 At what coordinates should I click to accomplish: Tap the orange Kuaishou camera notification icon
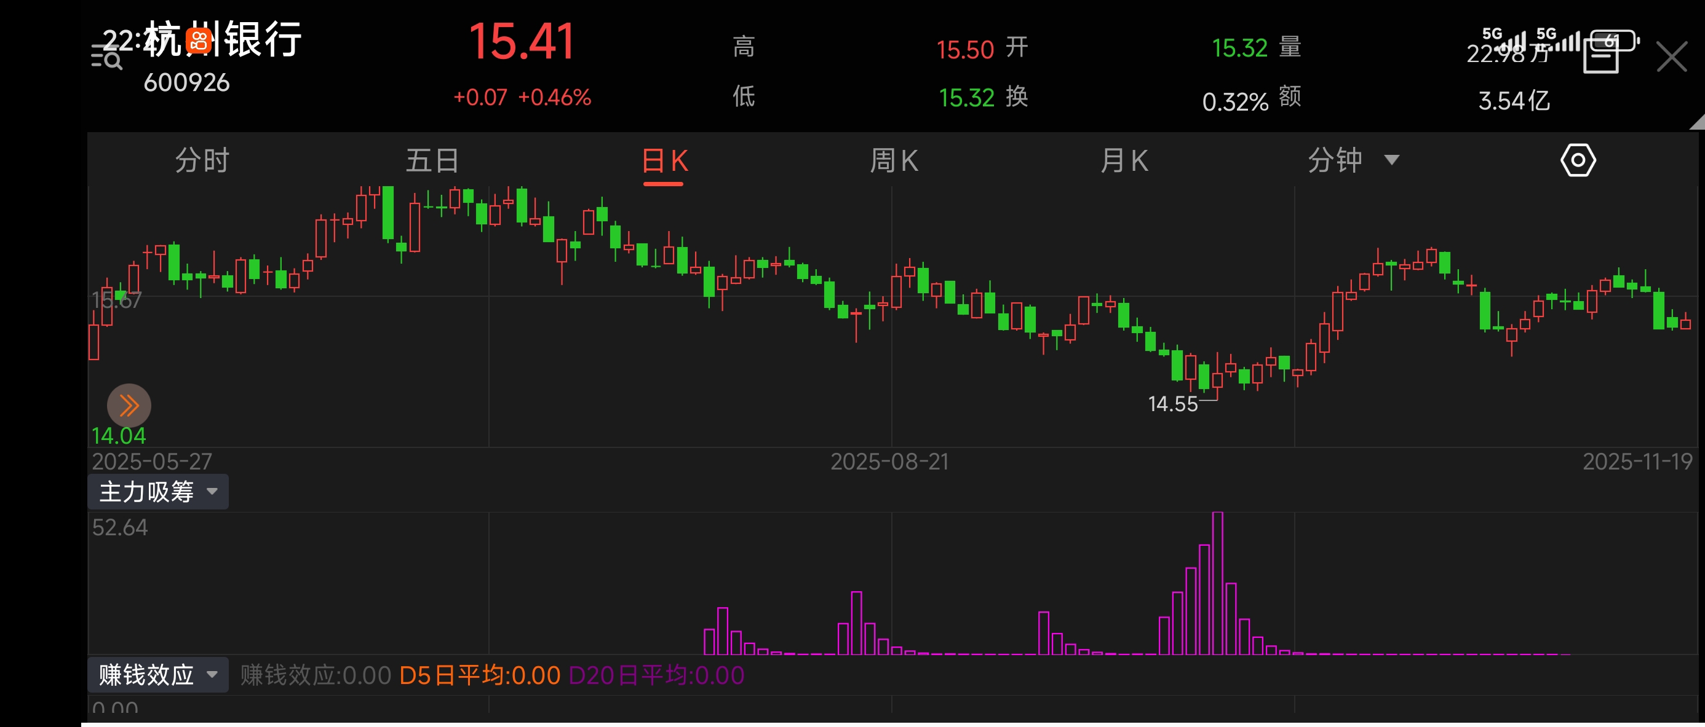pyautogui.click(x=199, y=41)
